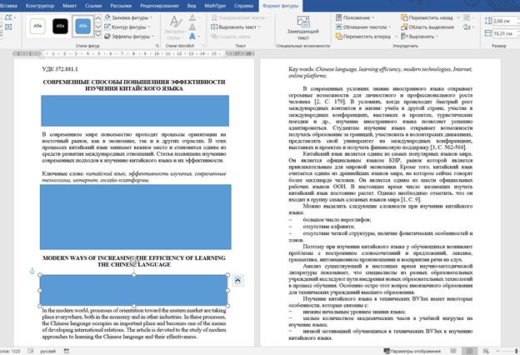Click the rotation handle above selected shape
The width and height of the screenshot is (520, 355).
coord(134,260)
